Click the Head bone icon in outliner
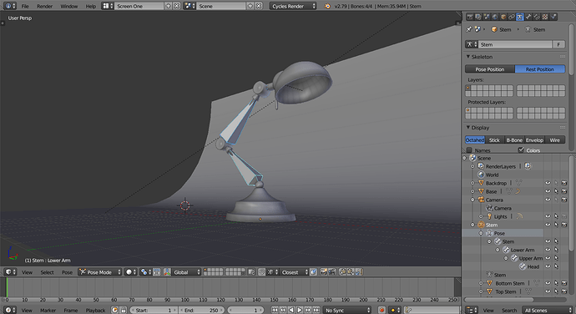The width and height of the screenshot is (576, 314). (x=523, y=266)
